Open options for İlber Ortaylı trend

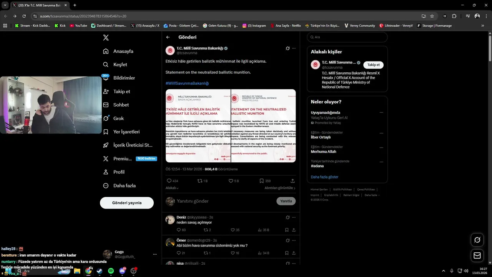coord(381,133)
